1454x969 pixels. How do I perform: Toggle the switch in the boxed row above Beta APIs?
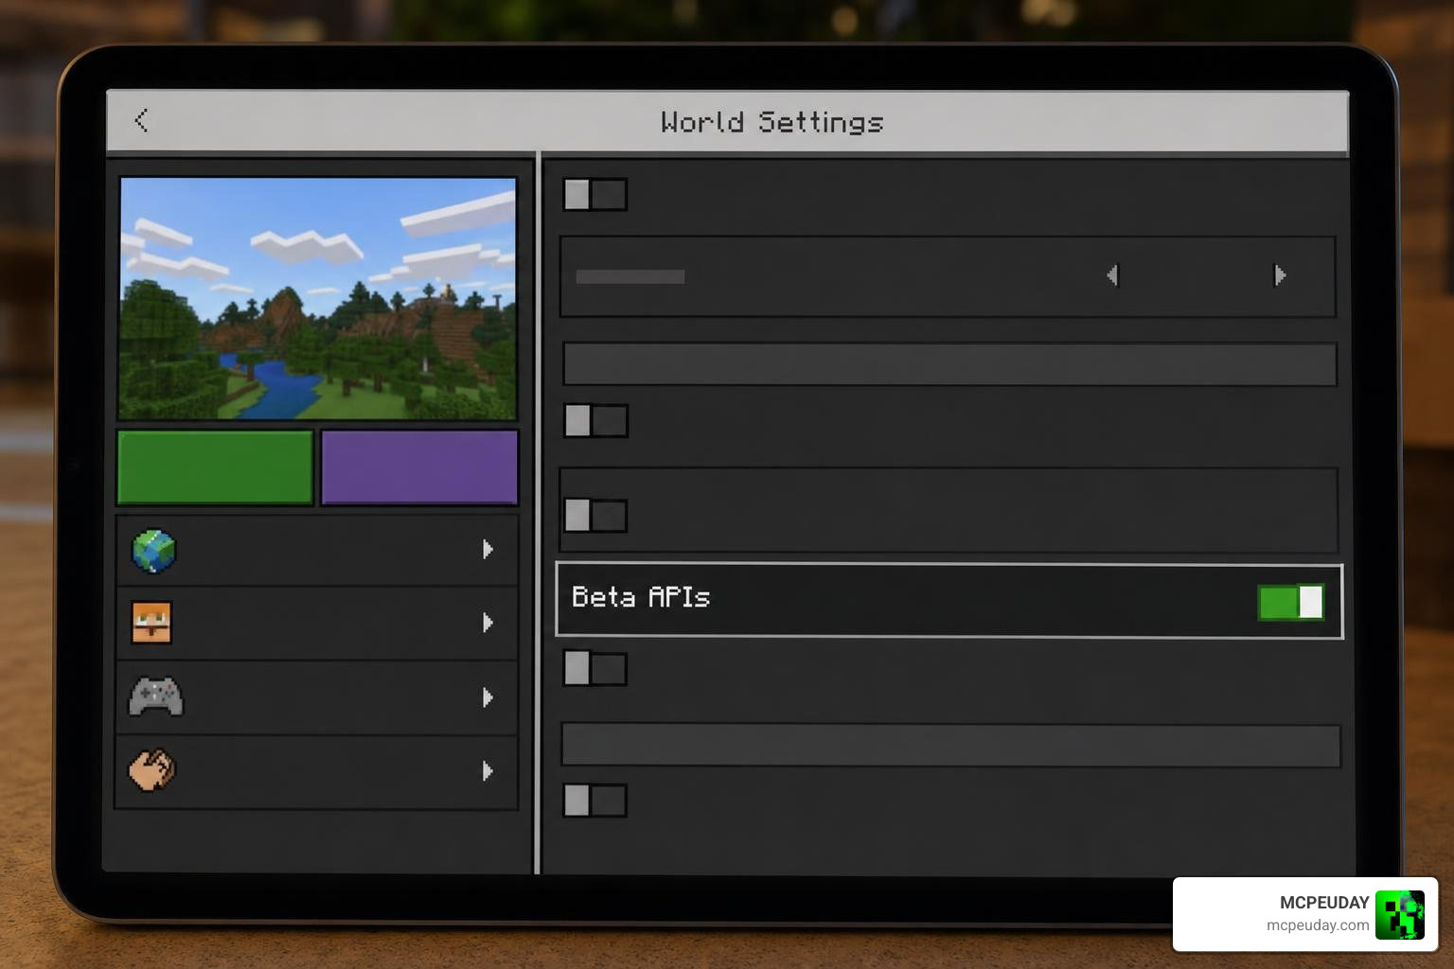595,516
